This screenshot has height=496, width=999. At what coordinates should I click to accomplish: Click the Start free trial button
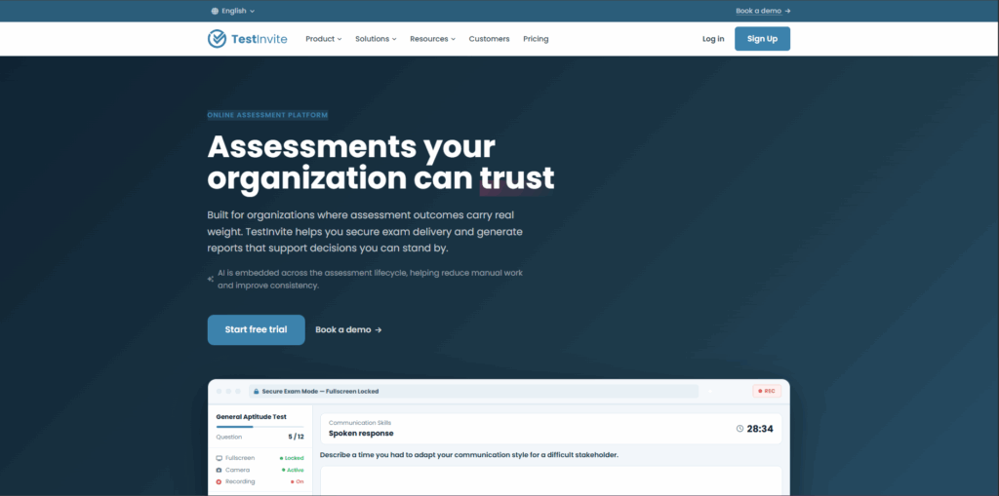pos(257,329)
